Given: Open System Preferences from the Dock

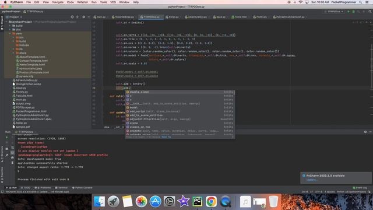Looking at the screenshot, I should tap(170, 201).
